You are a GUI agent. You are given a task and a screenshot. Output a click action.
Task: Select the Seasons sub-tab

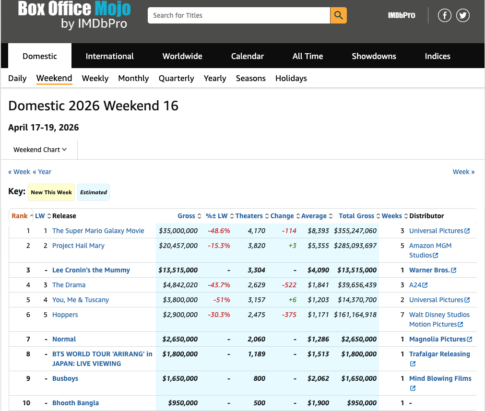pos(250,78)
